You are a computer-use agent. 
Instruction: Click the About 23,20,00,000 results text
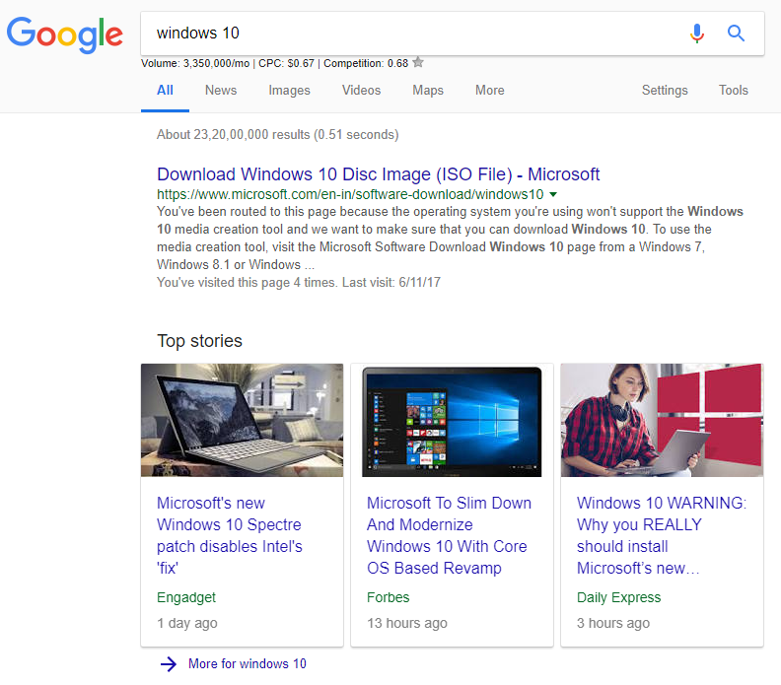click(277, 134)
